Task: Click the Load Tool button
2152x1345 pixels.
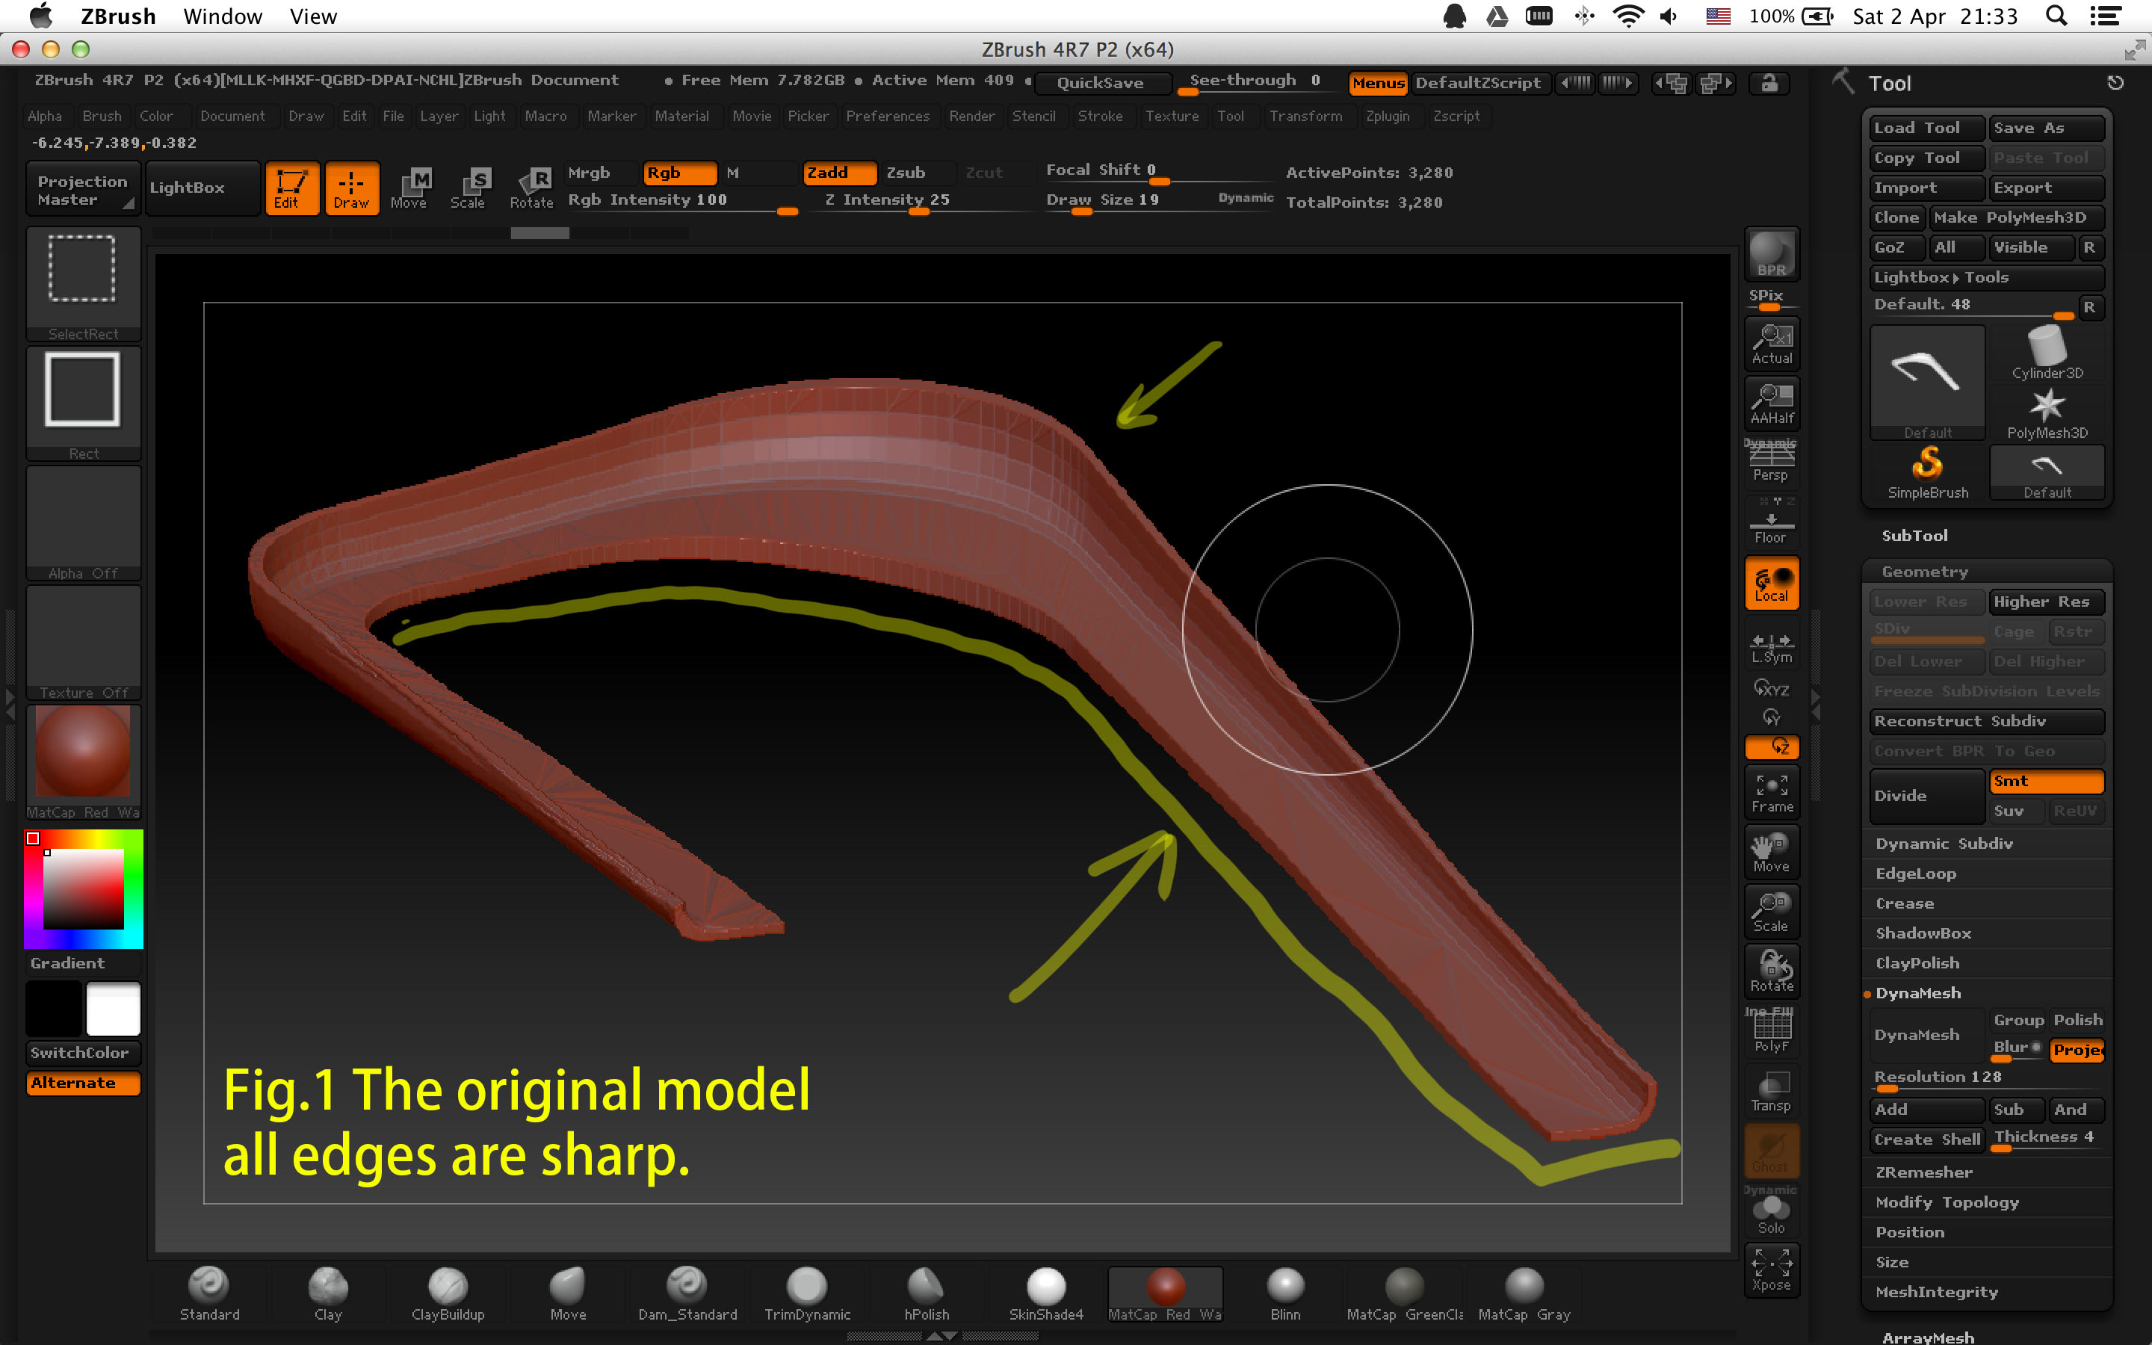Action: 1927,128
